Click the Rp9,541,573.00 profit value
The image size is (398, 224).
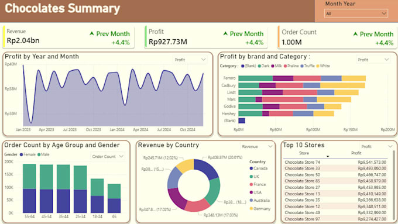pyautogui.click(x=372, y=162)
